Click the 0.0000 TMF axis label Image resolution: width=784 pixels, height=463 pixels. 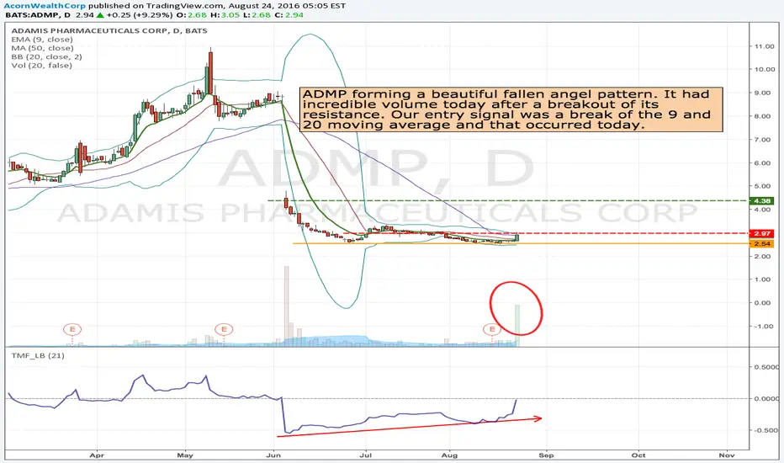[767, 398]
